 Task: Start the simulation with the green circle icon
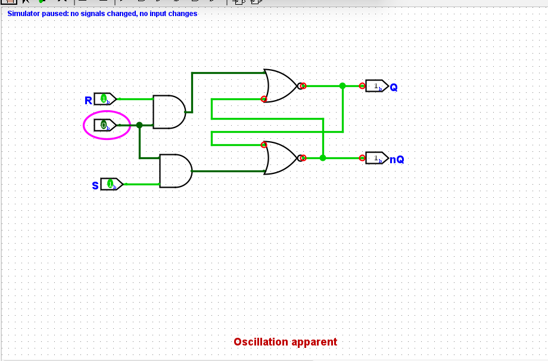[42, 3]
